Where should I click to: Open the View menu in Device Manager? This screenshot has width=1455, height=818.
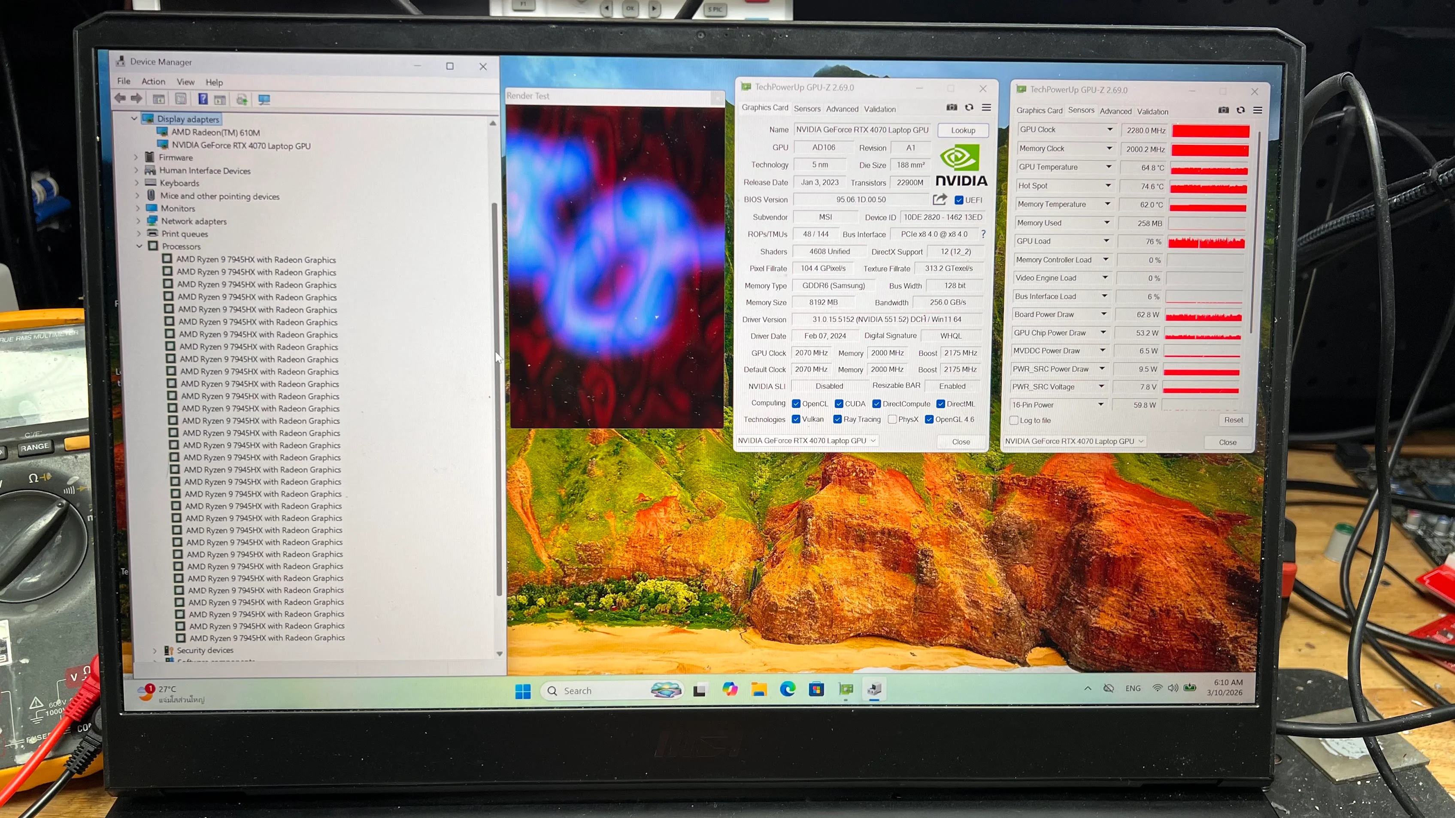tap(185, 82)
